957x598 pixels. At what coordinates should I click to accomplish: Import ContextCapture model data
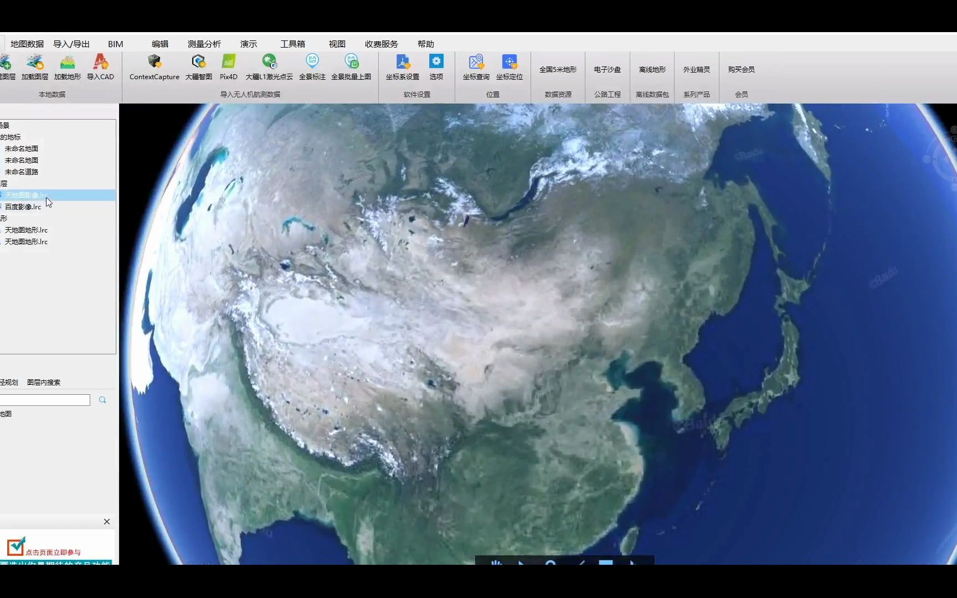(x=155, y=68)
